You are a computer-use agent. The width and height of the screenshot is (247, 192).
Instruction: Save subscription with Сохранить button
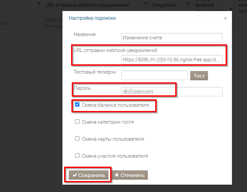pos(88,175)
